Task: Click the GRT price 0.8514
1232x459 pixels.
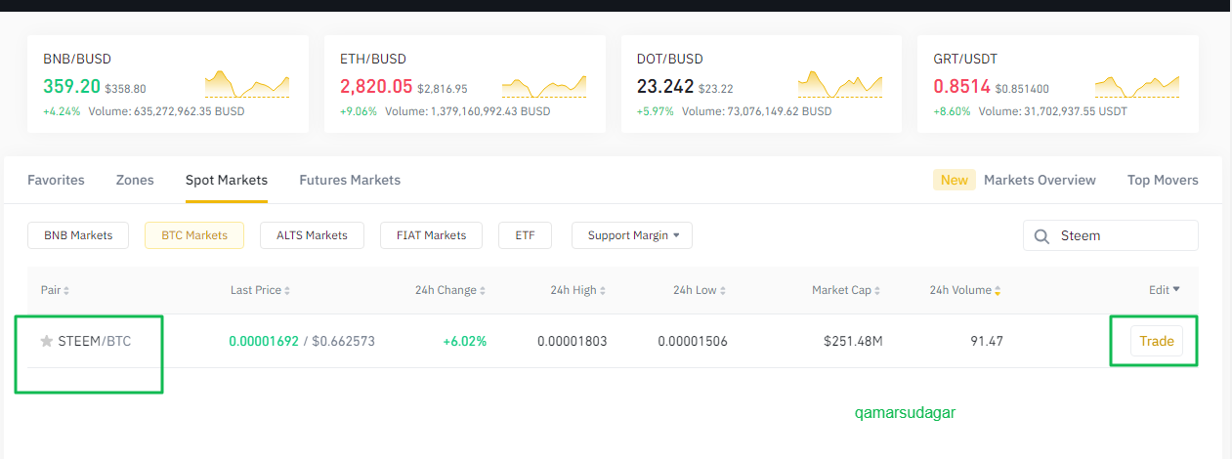Action: pos(962,87)
